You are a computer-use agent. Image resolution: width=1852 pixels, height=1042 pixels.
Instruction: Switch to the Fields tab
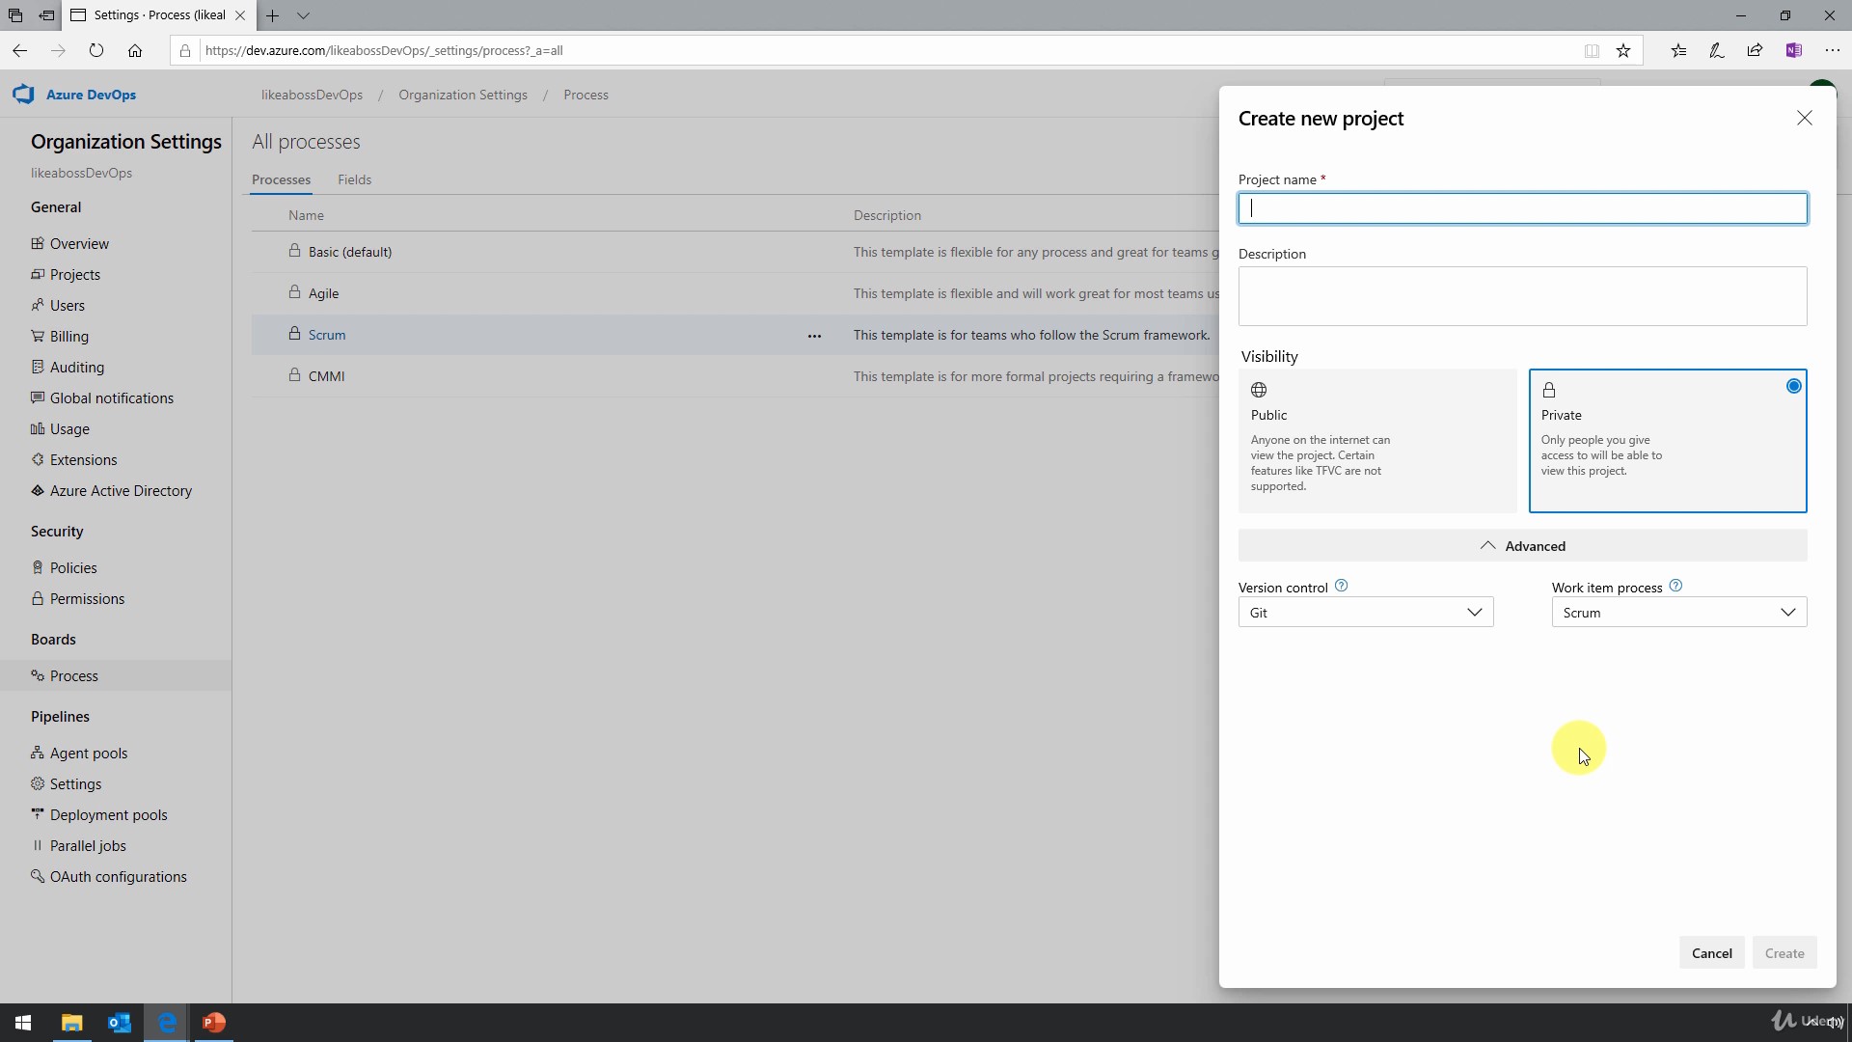point(354,179)
